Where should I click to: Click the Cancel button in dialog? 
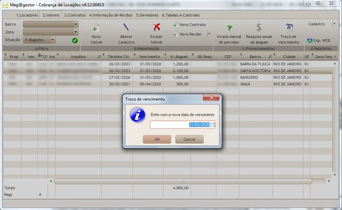click(190, 139)
